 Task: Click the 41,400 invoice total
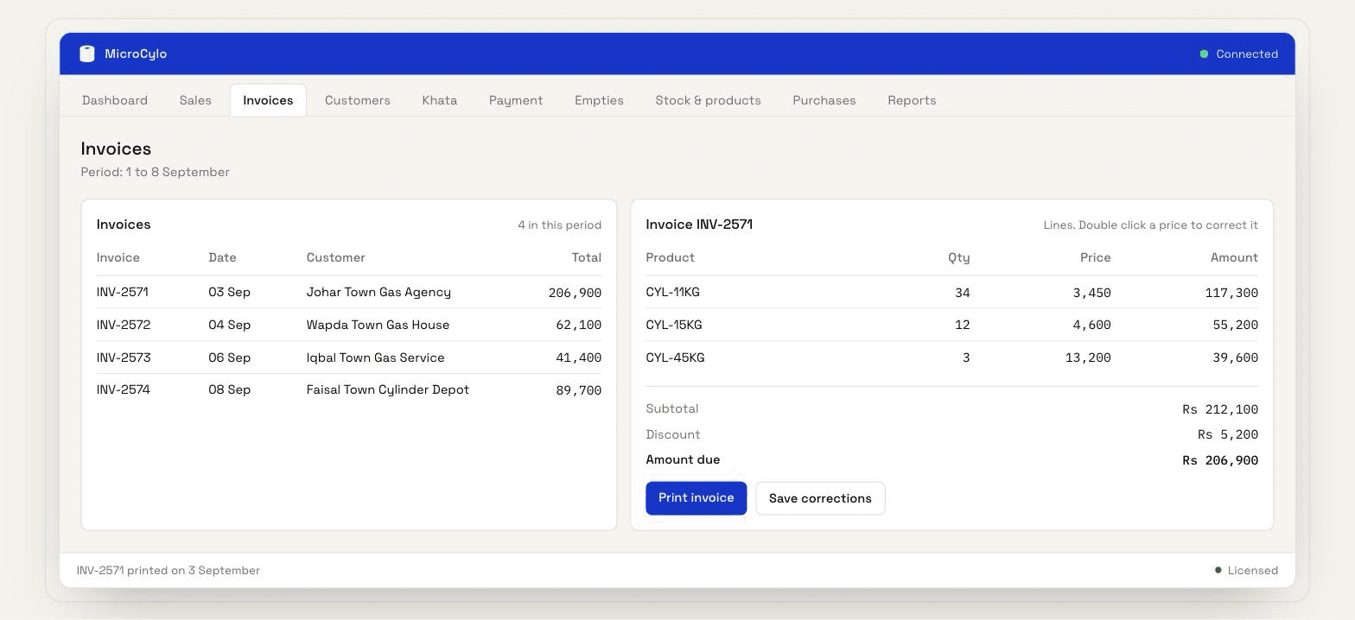click(x=578, y=357)
